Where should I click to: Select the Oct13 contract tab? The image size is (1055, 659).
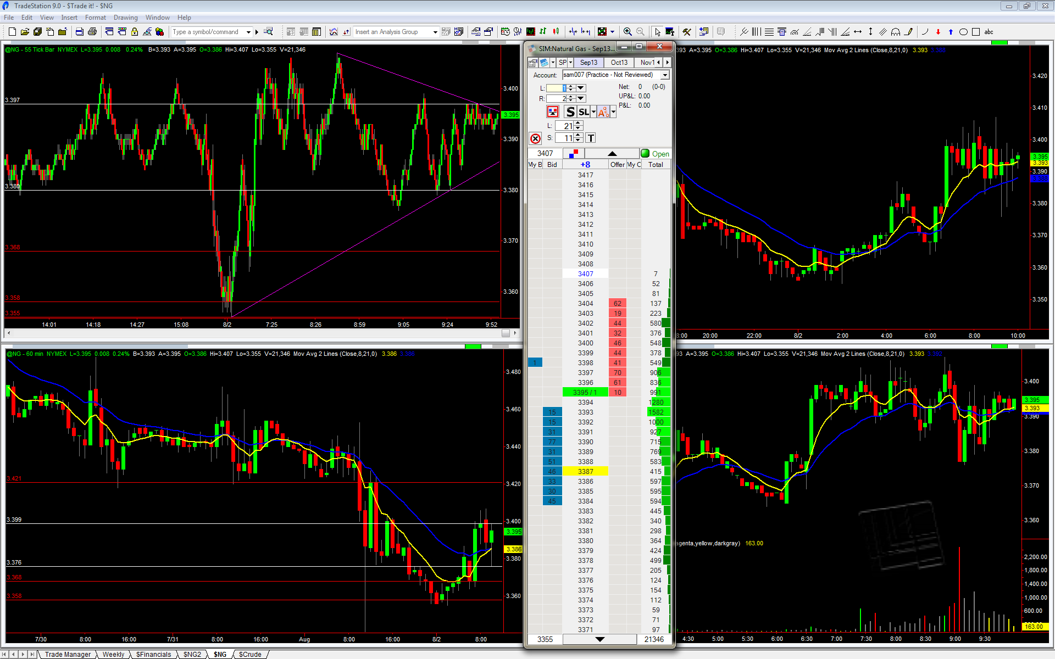point(619,62)
